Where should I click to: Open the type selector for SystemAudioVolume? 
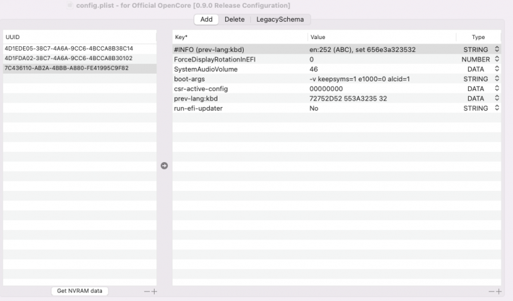coord(497,69)
